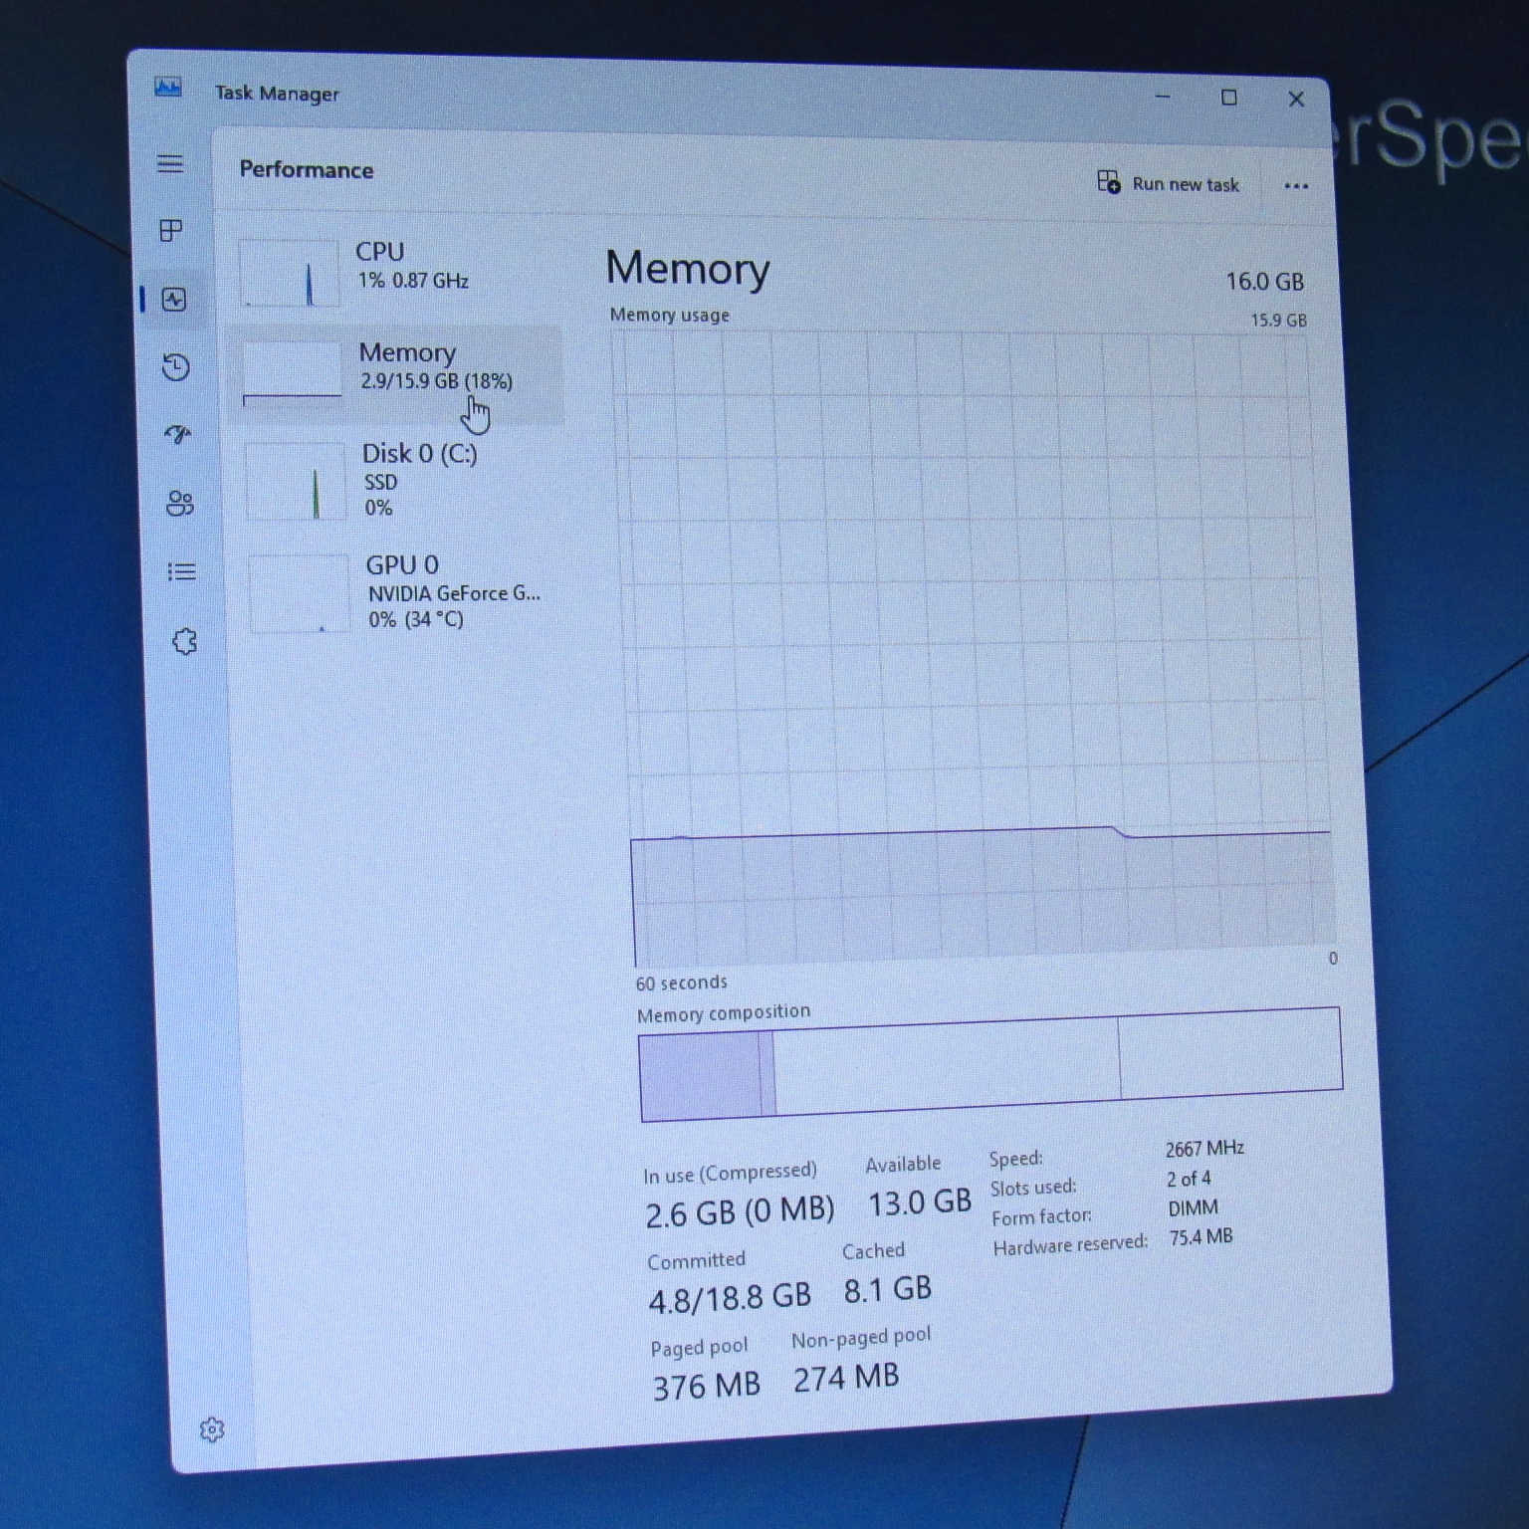Click the Memory composition bar
This screenshot has height=1529, width=1529.
[990, 1063]
